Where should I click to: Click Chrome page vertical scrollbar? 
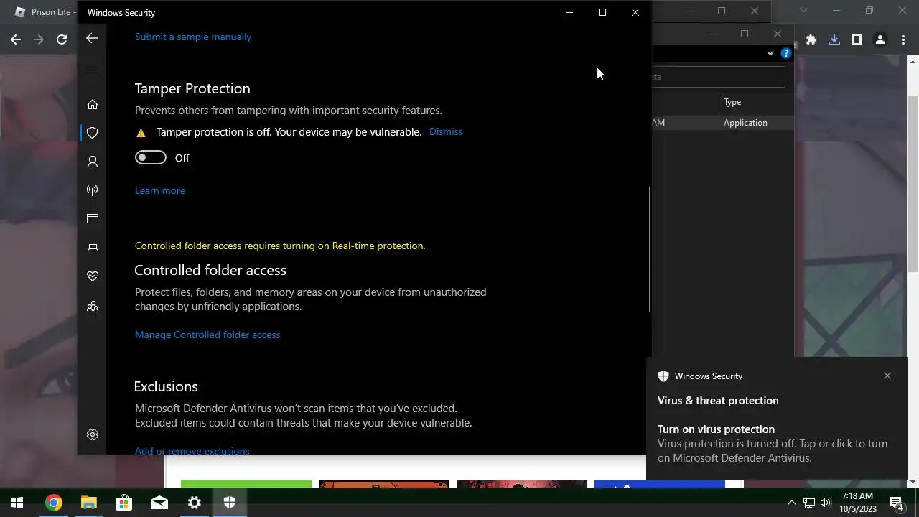913,183
